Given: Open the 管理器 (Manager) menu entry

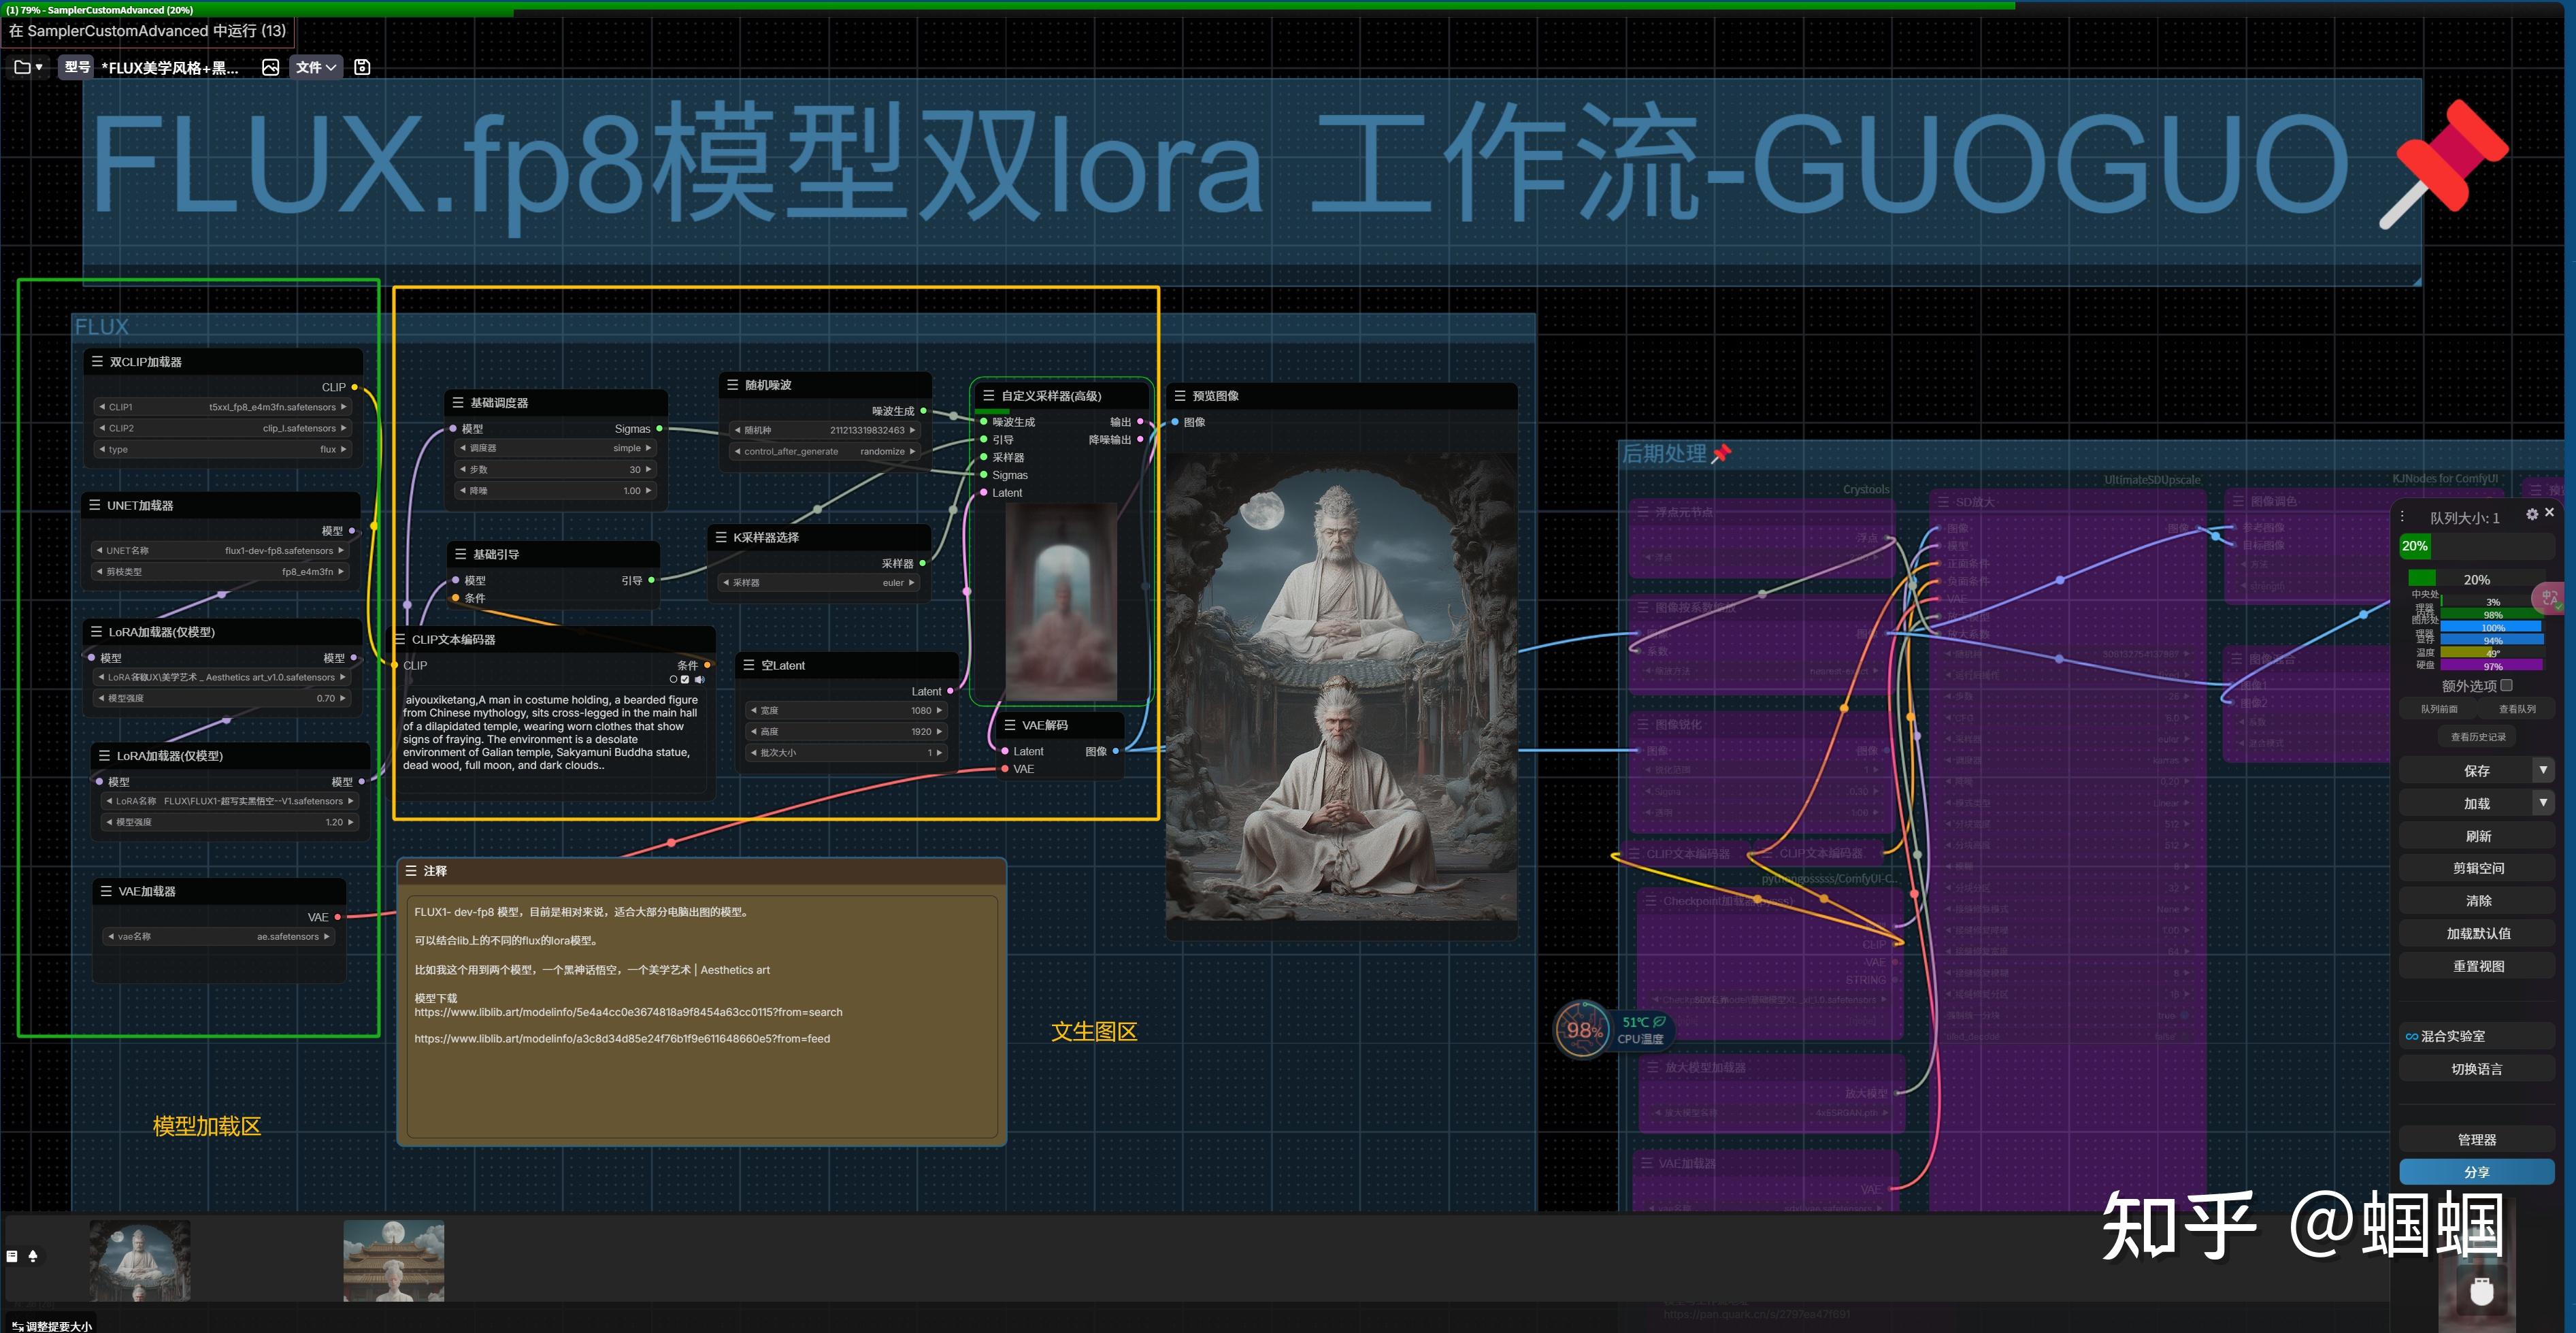Looking at the screenshot, I should (x=2475, y=1139).
